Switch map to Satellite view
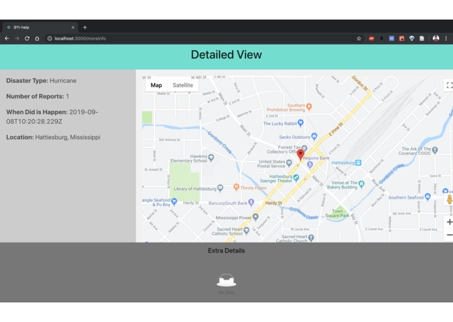Screen dimensions: 453x322 pyautogui.click(x=183, y=85)
